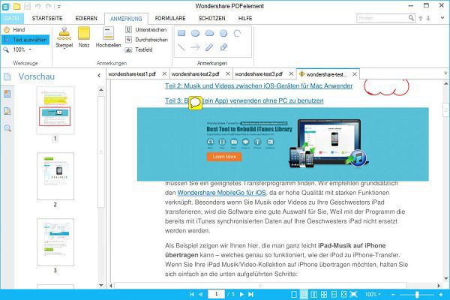Image resolution: width=450 pixels, height=300 pixels.
Task: Close the wondershare-test1.pdf tab
Action: pos(164,73)
